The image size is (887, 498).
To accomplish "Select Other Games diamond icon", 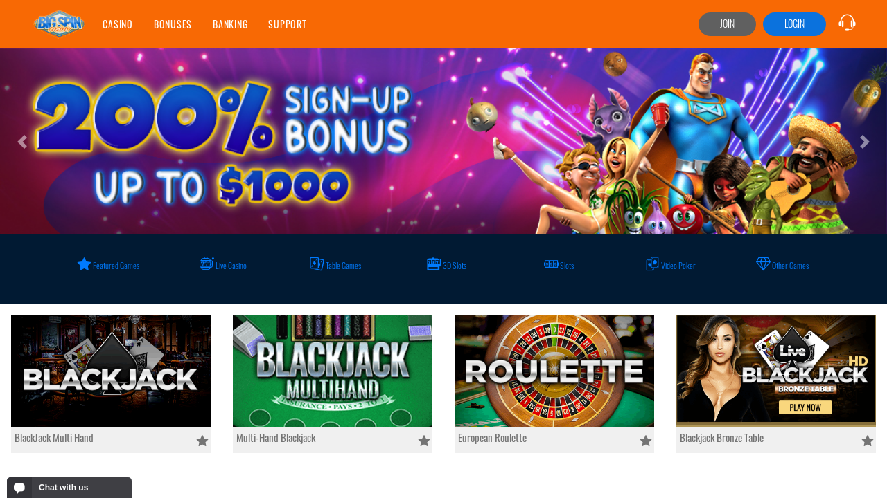I will click(x=763, y=264).
